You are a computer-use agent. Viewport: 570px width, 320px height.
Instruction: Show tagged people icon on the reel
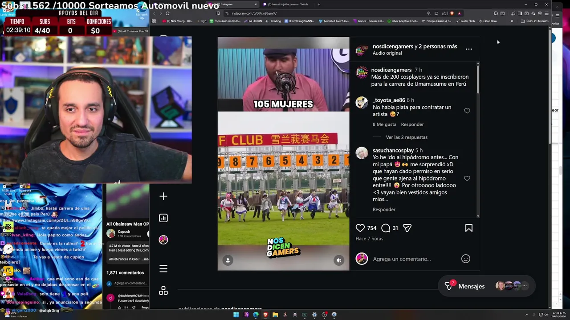228,260
